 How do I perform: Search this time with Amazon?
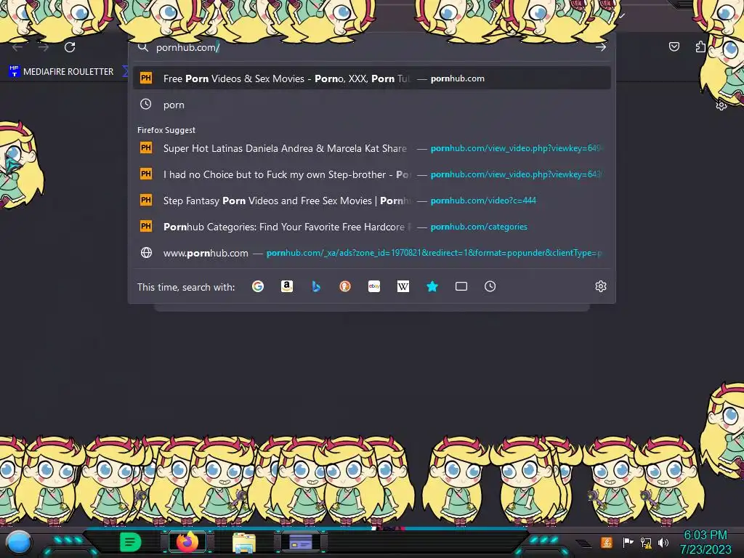coord(286,286)
